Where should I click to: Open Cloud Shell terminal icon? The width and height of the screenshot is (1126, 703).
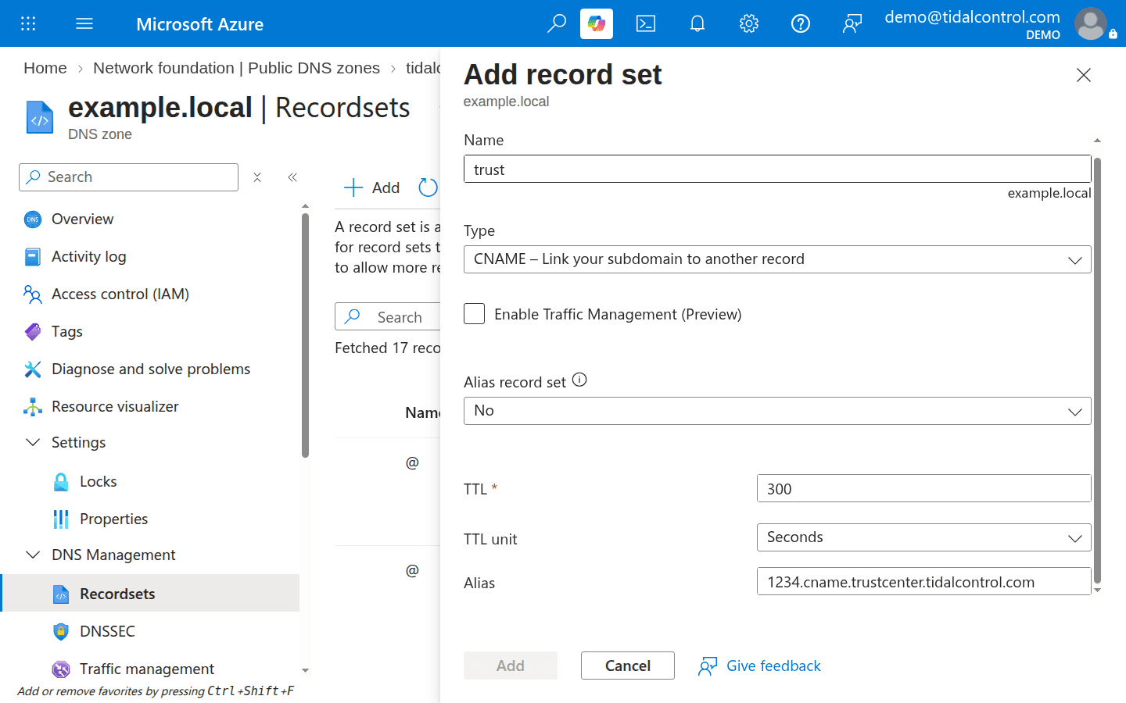click(646, 23)
